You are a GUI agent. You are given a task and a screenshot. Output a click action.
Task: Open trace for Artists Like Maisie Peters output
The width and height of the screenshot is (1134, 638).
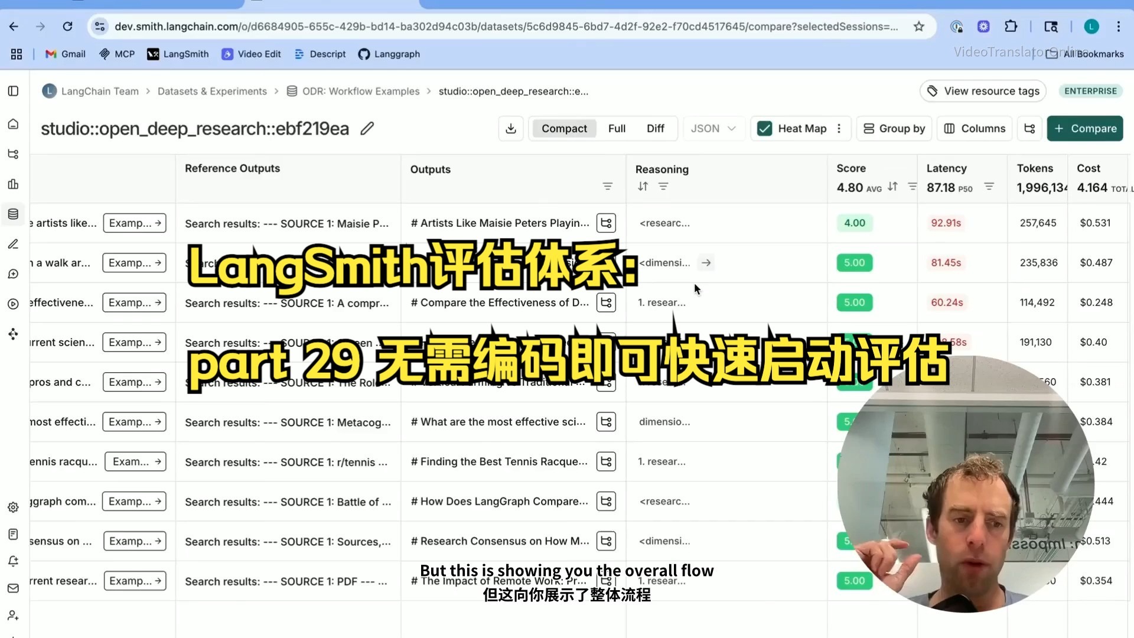click(606, 223)
